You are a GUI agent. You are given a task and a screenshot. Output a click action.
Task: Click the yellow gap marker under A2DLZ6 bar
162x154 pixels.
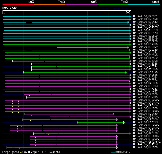(x=48, y=134)
